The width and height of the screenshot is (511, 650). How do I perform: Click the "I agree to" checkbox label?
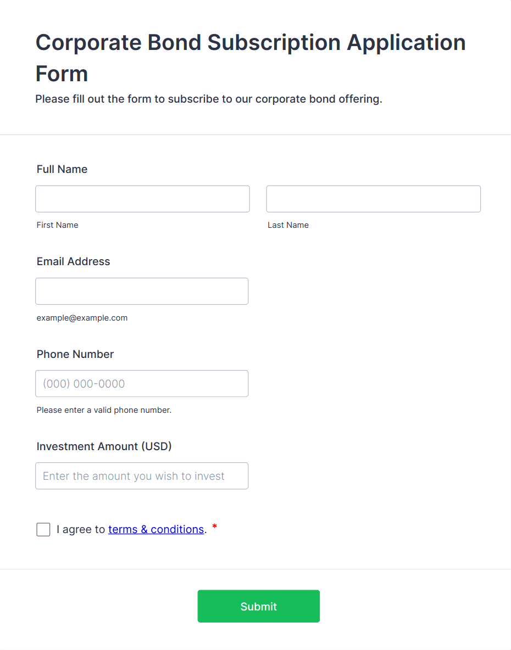pyautogui.click(x=81, y=529)
